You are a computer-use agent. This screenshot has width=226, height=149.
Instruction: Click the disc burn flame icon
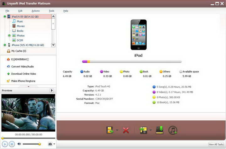pyautogui.click(x=8, y=59)
